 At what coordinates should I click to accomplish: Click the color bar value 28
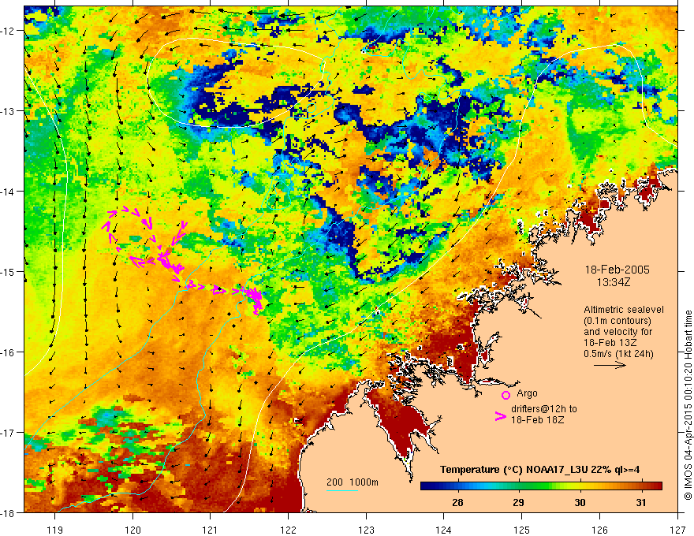point(457,502)
